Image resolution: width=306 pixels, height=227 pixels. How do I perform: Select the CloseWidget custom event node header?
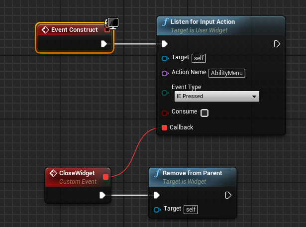pyautogui.click(x=75, y=177)
